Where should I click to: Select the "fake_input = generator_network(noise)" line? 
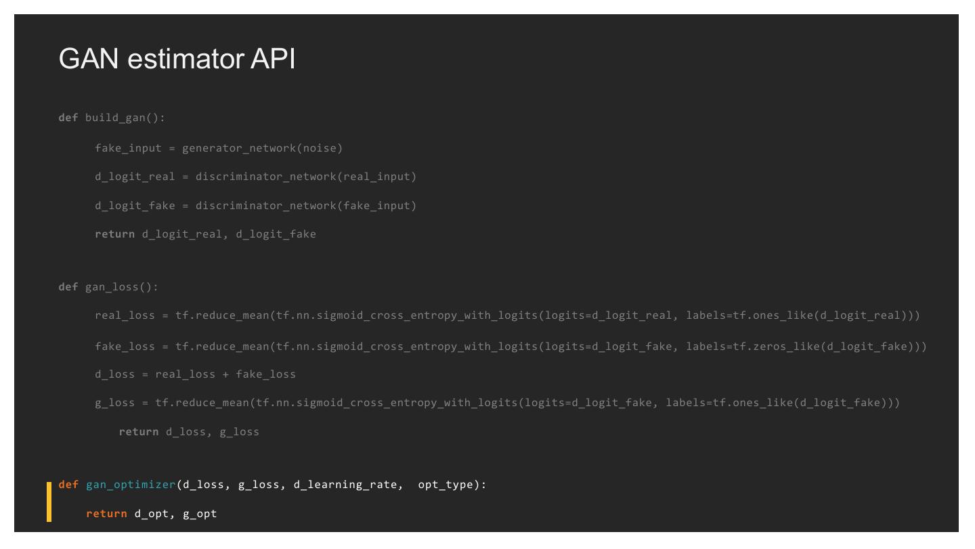pos(218,148)
